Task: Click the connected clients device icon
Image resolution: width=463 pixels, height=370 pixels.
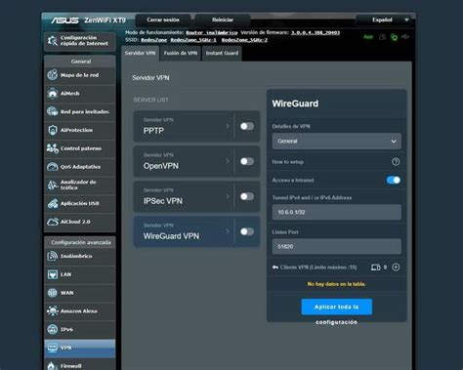Action: 375,267
